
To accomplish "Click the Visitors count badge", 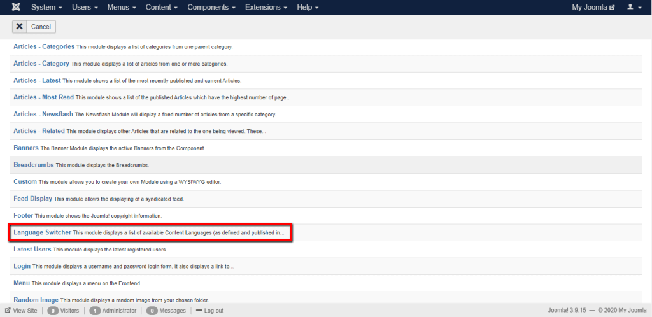I will pos(53,311).
